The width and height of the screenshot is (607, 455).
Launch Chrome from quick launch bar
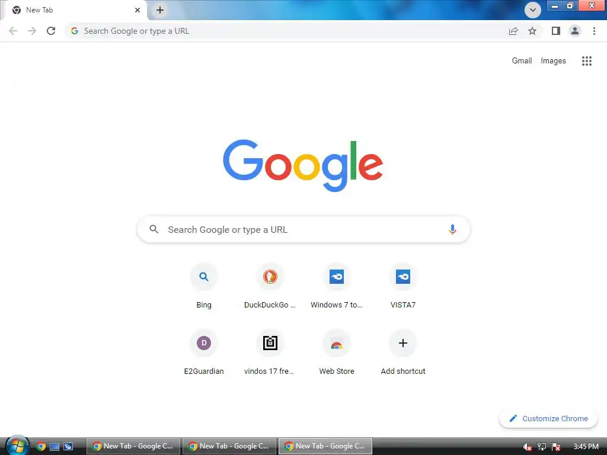[x=41, y=446]
